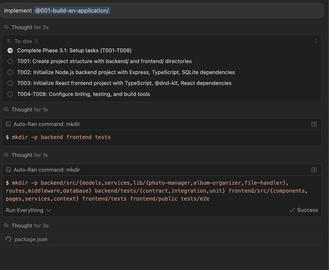Click the terminal icon on the first Auto-Ran command header

[8, 124]
